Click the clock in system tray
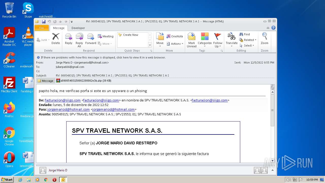This screenshot has height=183, width=325. tap(312, 180)
